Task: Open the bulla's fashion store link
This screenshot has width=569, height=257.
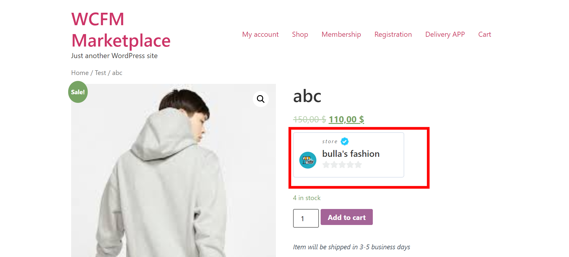Action: pyautogui.click(x=351, y=154)
